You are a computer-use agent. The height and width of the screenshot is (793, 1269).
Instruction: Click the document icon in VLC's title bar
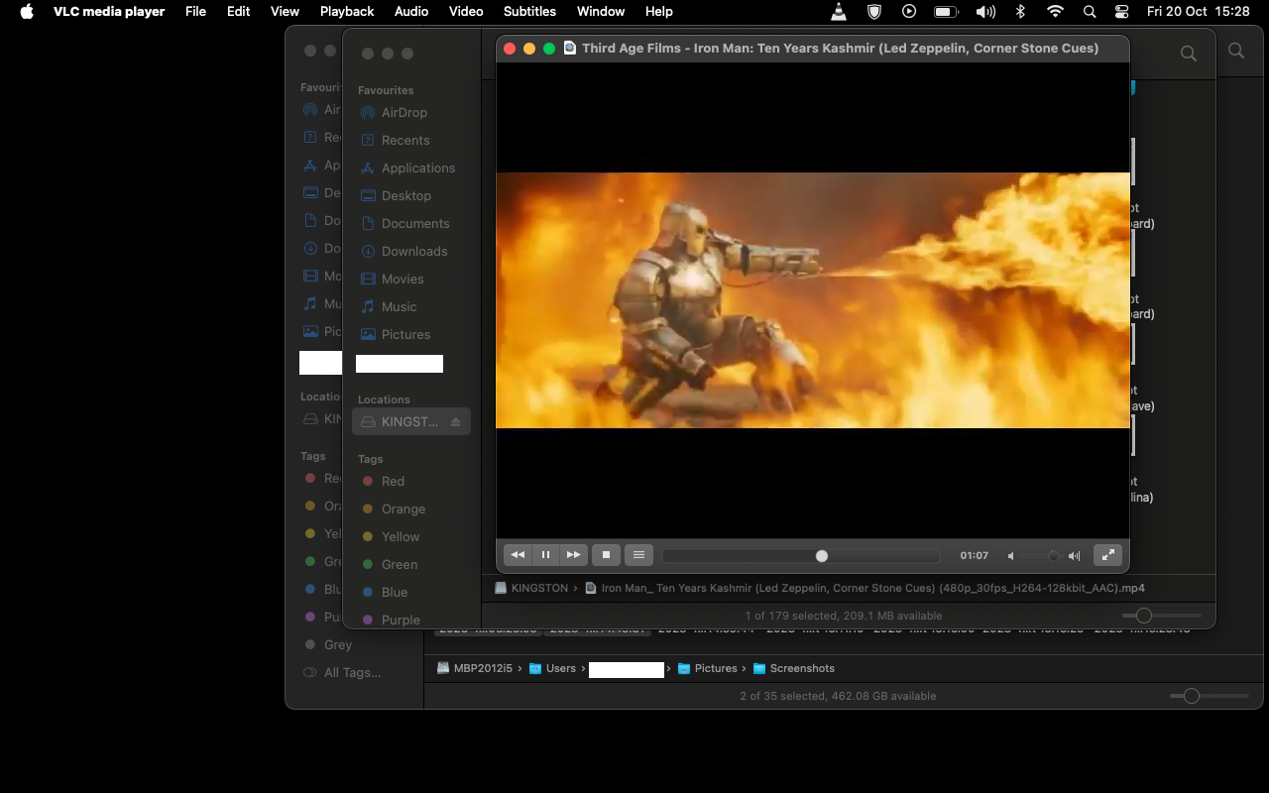(570, 48)
